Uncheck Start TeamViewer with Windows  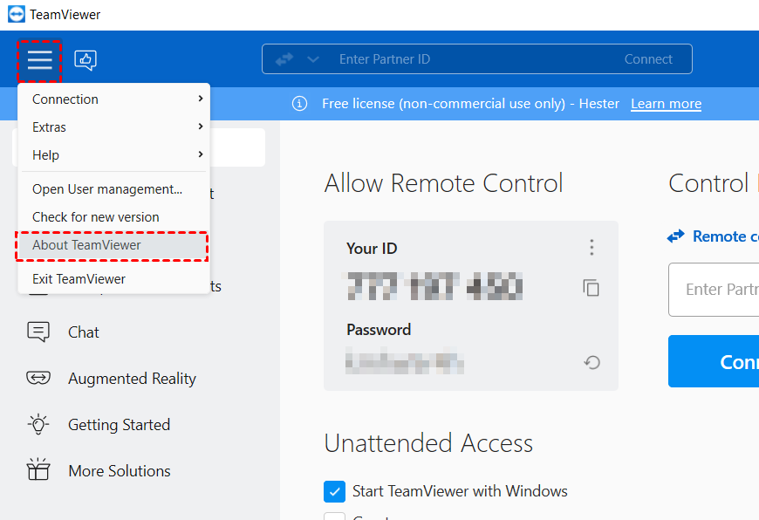(335, 491)
